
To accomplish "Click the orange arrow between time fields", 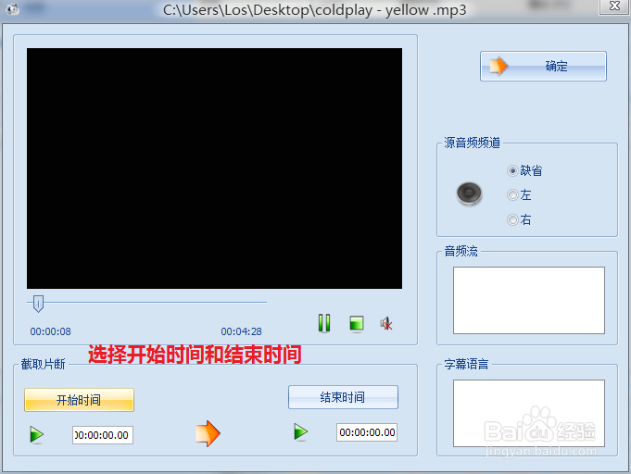I will pyautogui.click(x=208, y=433).
